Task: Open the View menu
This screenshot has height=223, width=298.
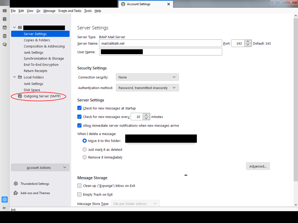Action: point(30,11)
